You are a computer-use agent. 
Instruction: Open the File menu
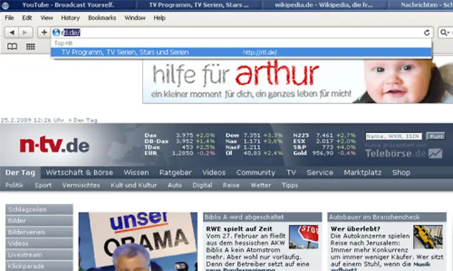9,18
